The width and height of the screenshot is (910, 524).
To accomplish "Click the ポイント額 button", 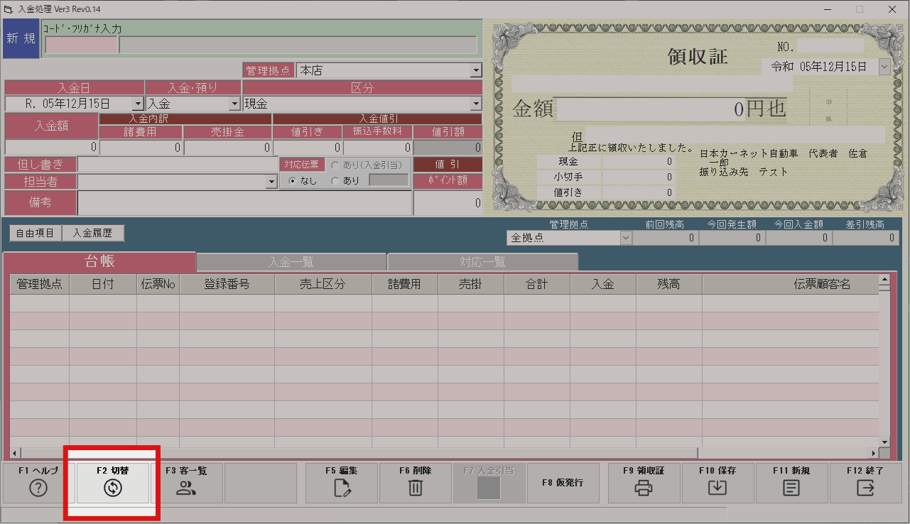I will pos(448,180).
